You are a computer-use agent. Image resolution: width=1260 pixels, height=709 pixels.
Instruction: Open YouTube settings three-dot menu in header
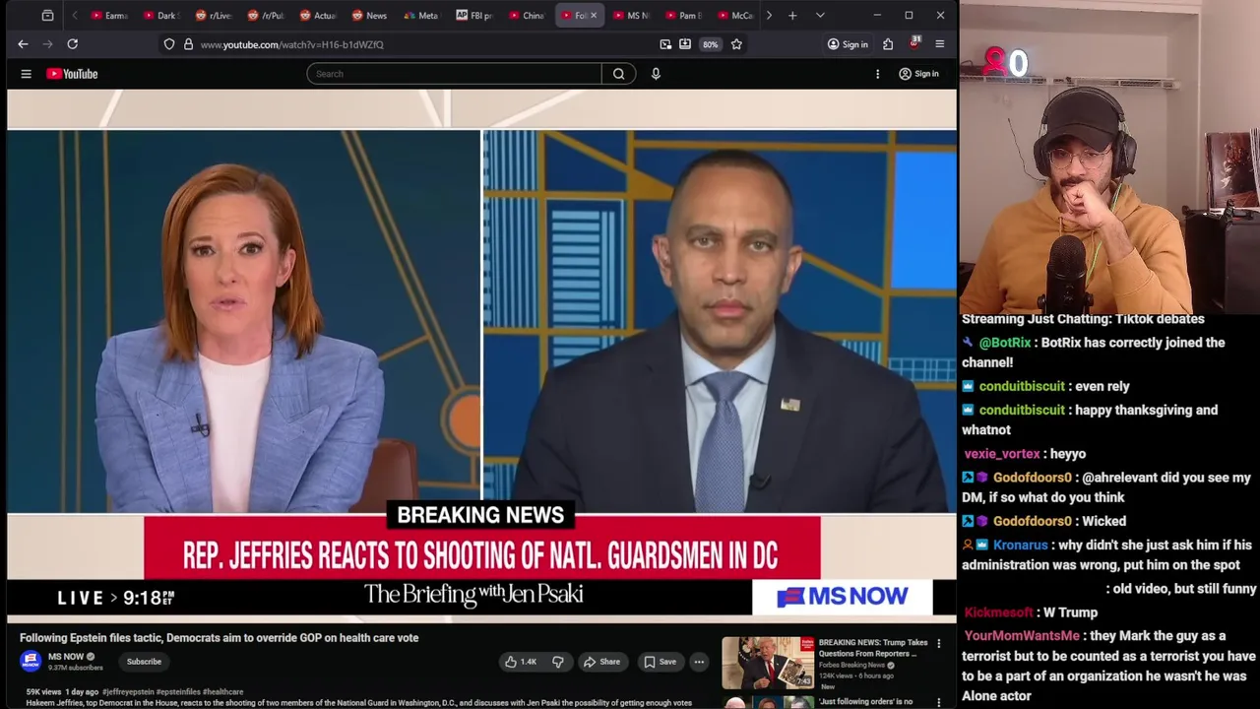877,74
